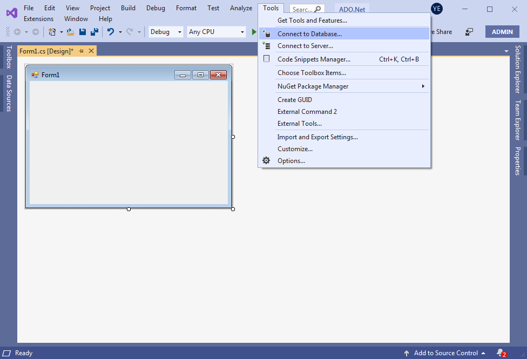The height and width of the screenshot is (359, 527).
Task: Click the Options gear menu entry
Action: pyautogui.click(x=291, y=161)
